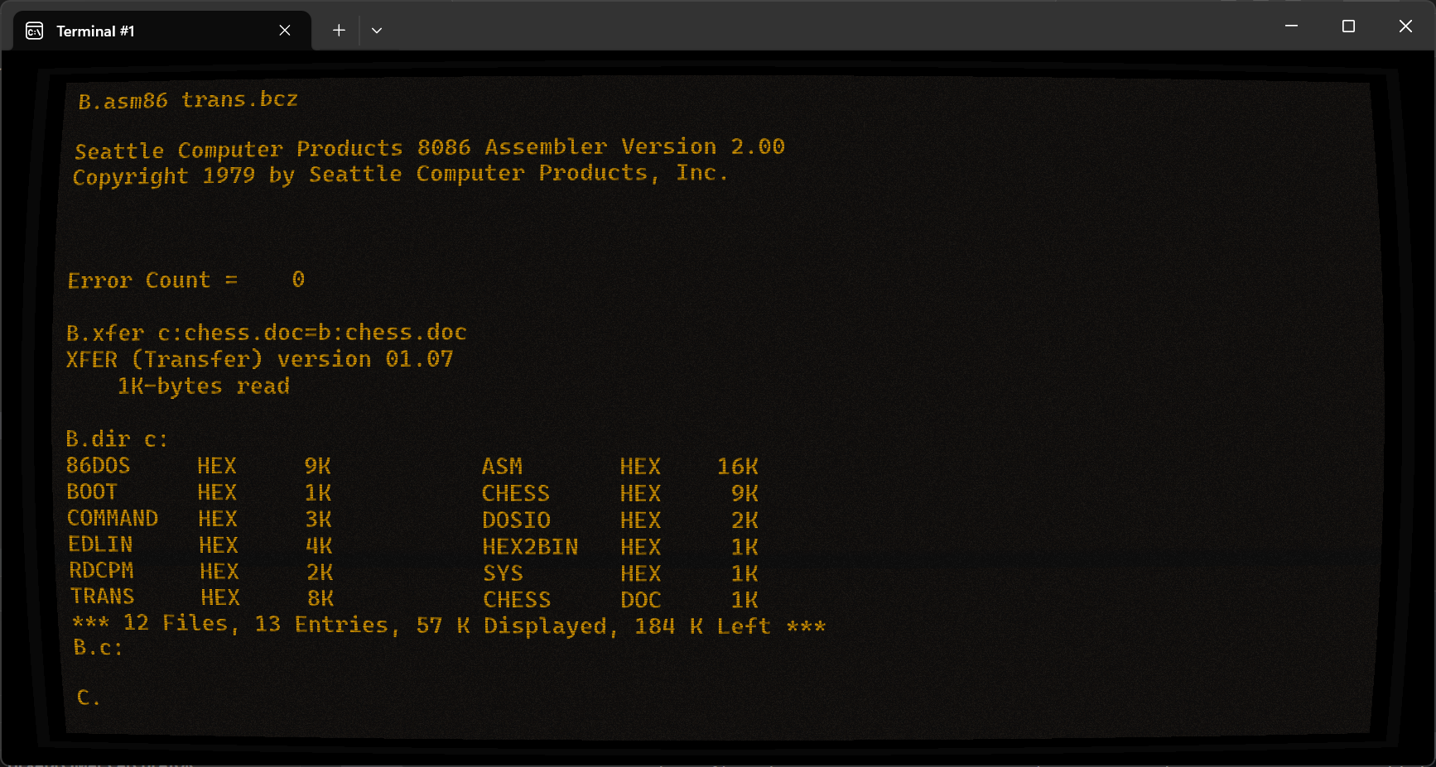Click the HEX2BIN file name

pyautogui.click(x=531, y=547)
